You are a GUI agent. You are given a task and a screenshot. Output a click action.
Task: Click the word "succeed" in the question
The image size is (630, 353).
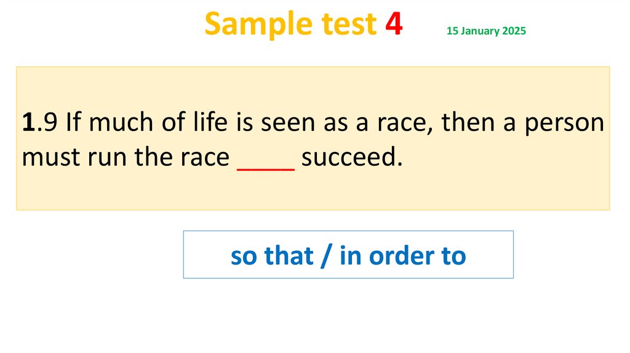348,158
